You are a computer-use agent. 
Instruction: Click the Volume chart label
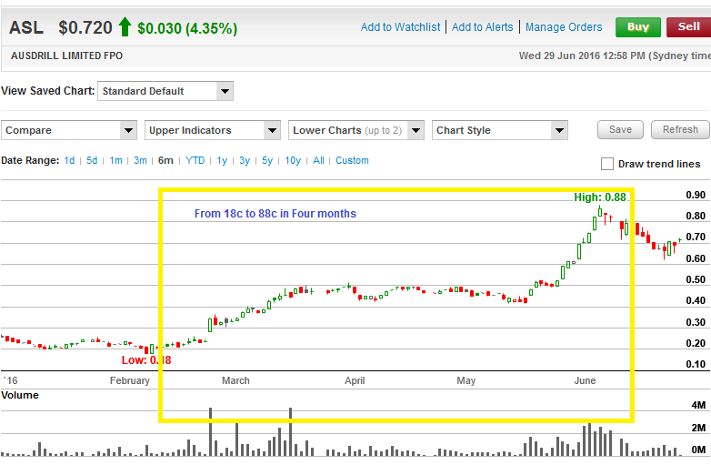[x=20, y=395]
